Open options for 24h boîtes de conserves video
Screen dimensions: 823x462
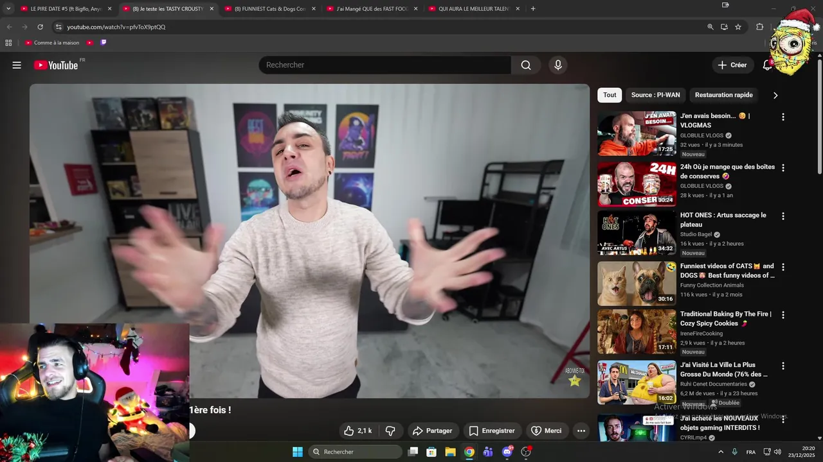point(782,167)
